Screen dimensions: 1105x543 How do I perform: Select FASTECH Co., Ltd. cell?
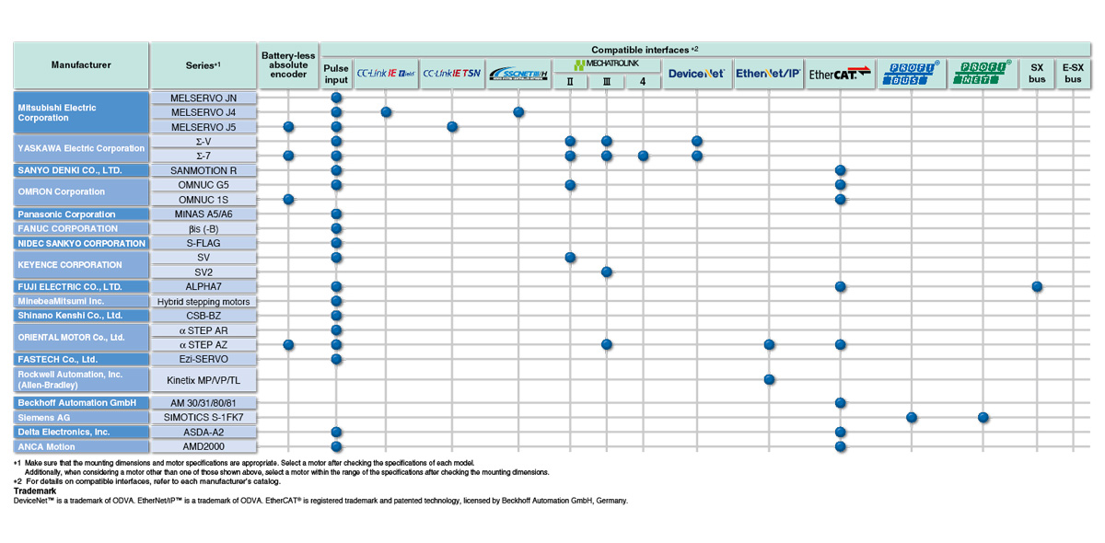[x=81, y=359]
